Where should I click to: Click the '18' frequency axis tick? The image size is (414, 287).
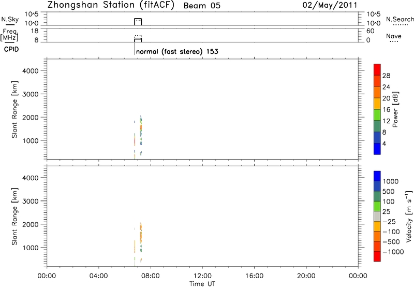click(35, 31)
